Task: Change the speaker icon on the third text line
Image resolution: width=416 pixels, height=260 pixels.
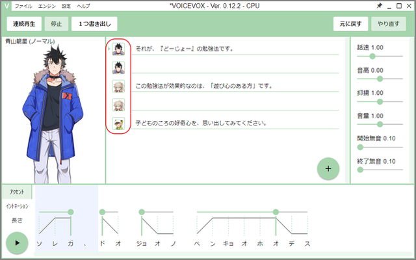Action: 118,86
